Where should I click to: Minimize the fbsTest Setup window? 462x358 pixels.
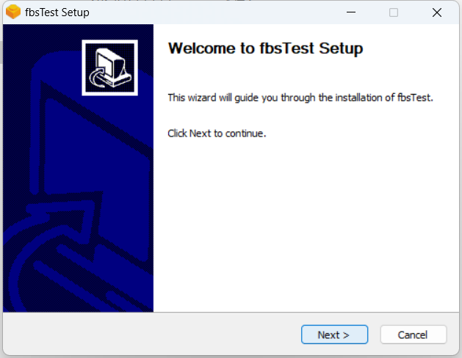[x=351, y=12]
